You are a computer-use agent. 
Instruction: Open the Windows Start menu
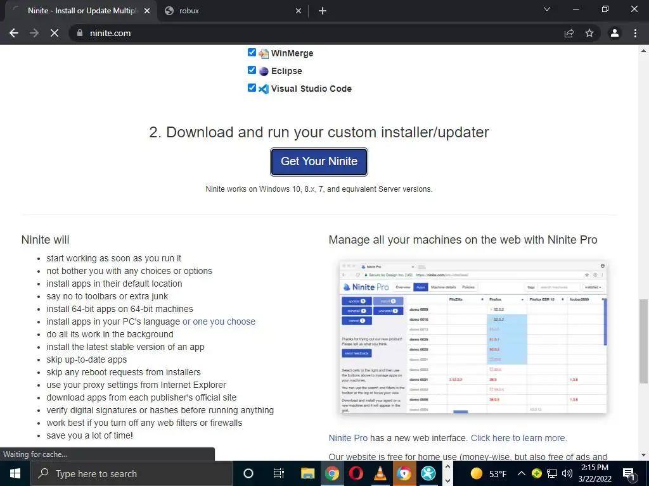point(15,473)
